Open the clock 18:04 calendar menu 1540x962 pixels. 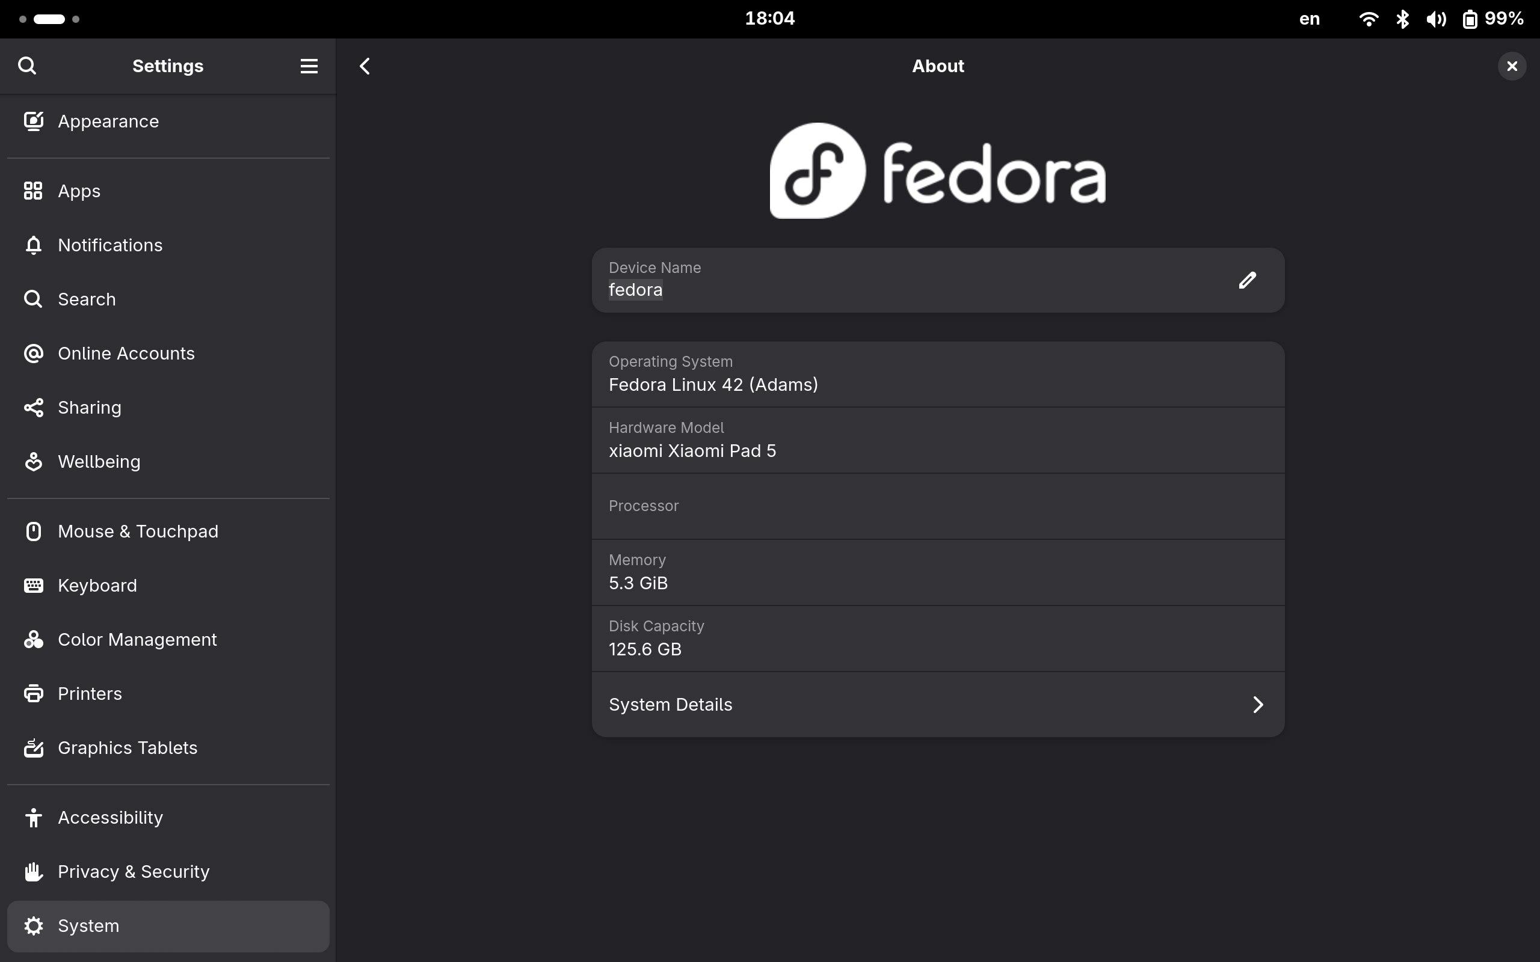click(769, 19)
